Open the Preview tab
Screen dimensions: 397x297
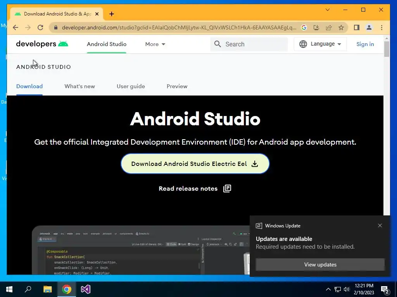coord(177,86)
